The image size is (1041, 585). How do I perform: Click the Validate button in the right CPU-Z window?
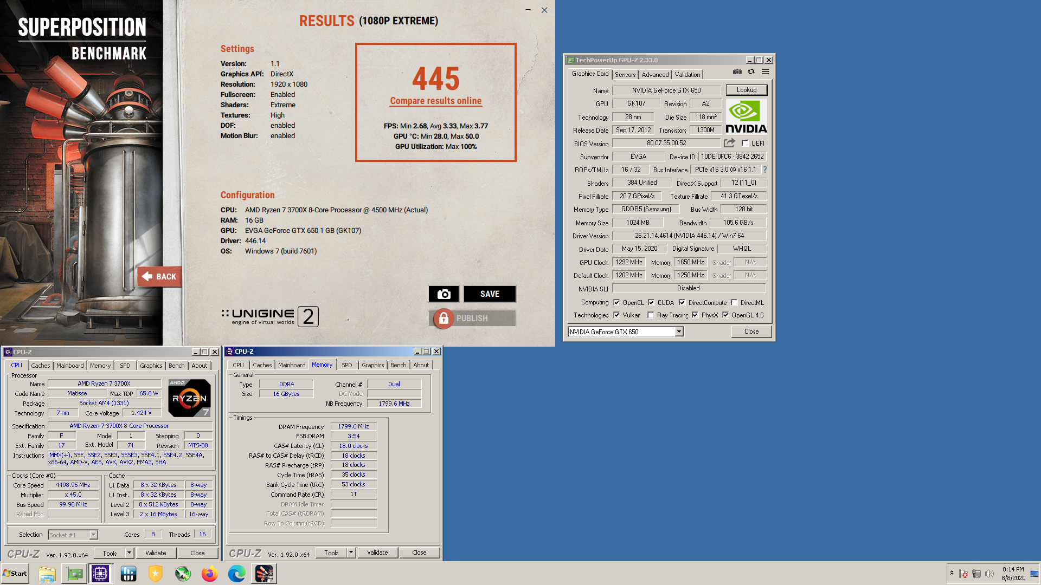377,552
